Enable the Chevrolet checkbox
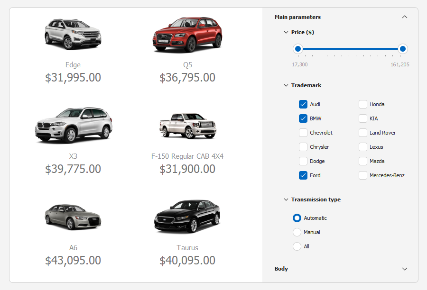The image size is (427, 290). coord(303,133)
